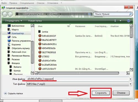Sort by the Альбом column header
The image size is (138, 102).
(115, 26)
